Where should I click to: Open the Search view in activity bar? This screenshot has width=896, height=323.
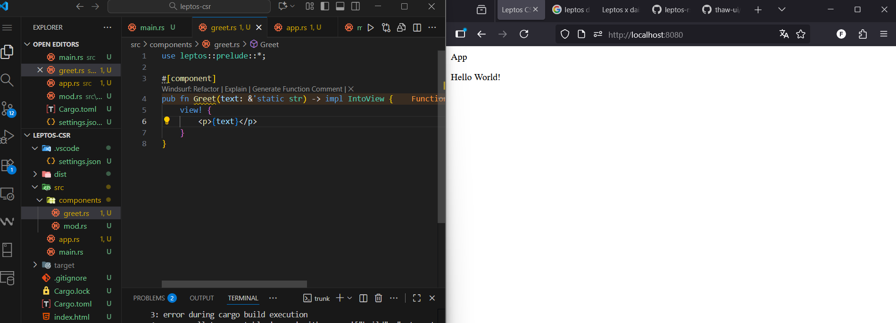(x=8, y=80)
